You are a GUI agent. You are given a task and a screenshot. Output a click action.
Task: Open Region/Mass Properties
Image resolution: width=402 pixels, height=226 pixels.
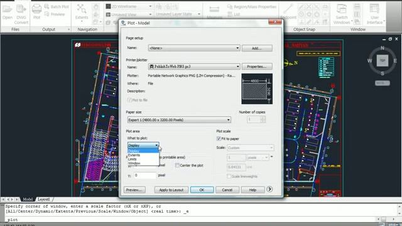tap(252, 7)
